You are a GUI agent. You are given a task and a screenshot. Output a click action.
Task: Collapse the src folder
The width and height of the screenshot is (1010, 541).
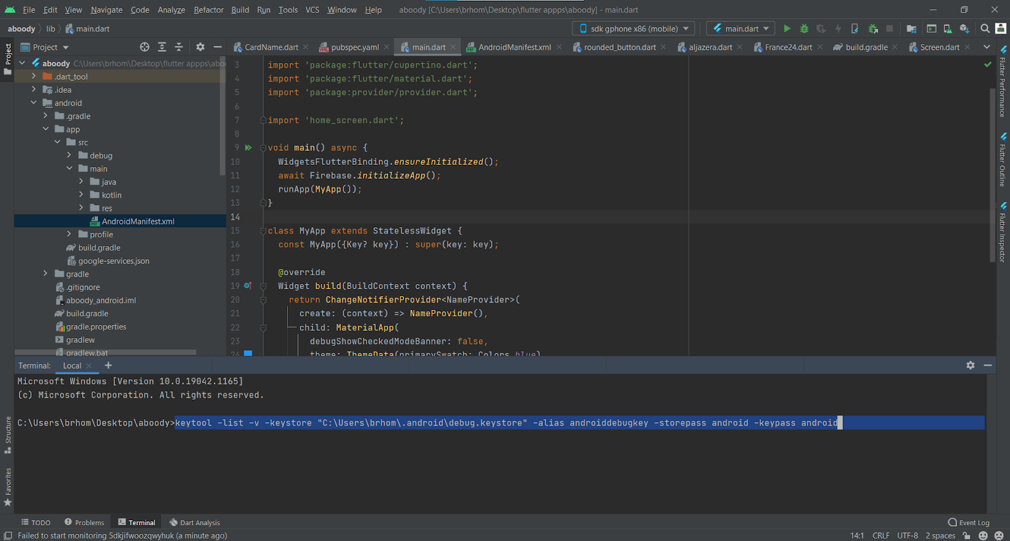tap(57, 142)
